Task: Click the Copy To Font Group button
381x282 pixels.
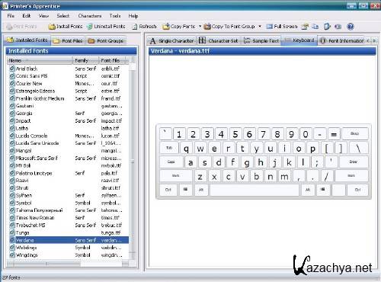Action: [229, 27]
